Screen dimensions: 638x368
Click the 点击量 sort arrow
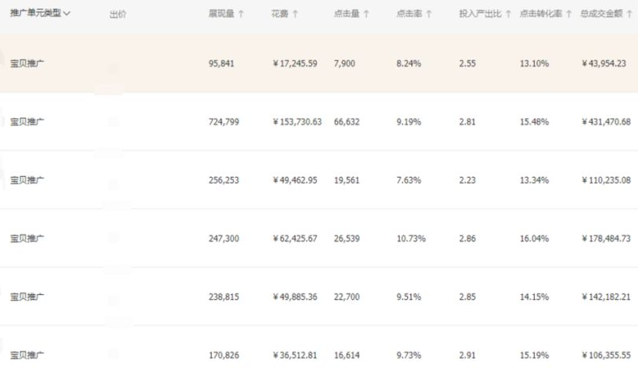(x=367, y=14)
